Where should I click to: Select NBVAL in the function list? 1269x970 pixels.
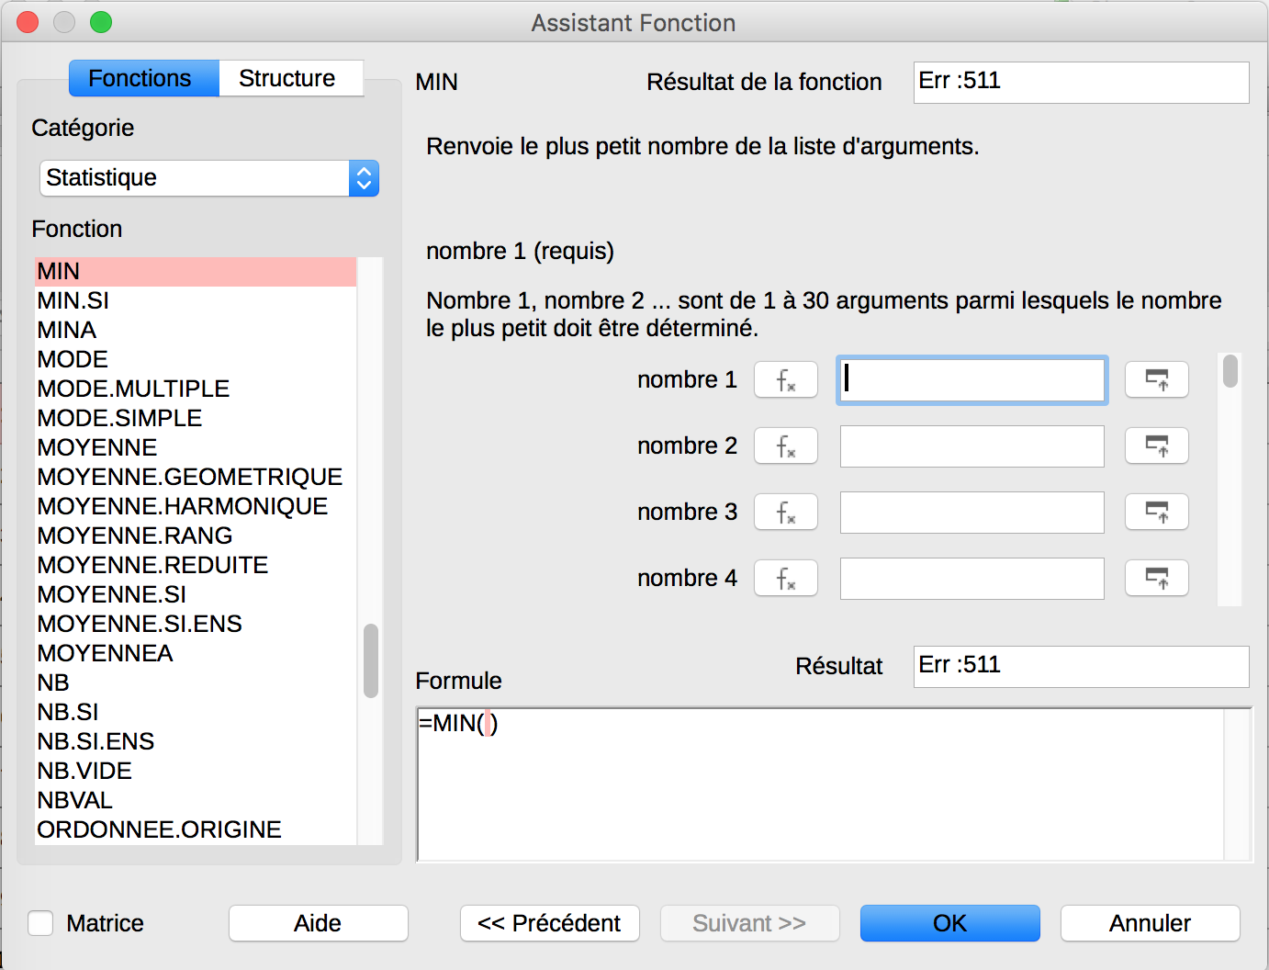click(x=196, y=800)
